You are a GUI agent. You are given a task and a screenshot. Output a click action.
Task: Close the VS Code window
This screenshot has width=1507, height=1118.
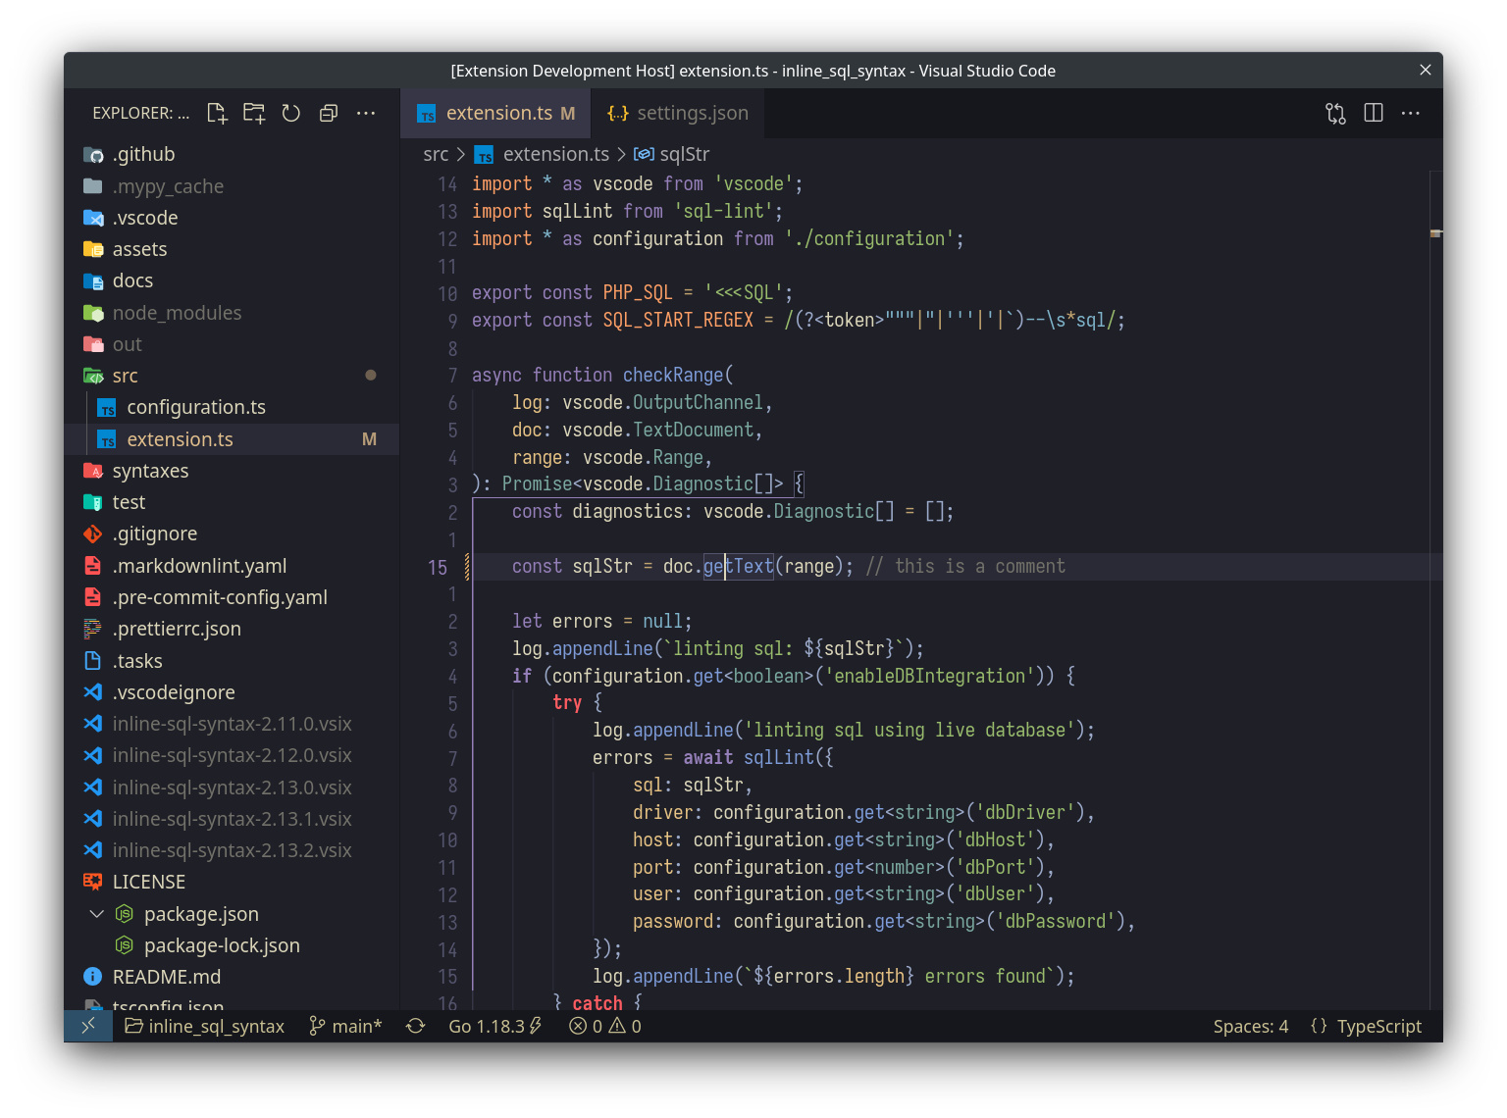point(1425,70)
